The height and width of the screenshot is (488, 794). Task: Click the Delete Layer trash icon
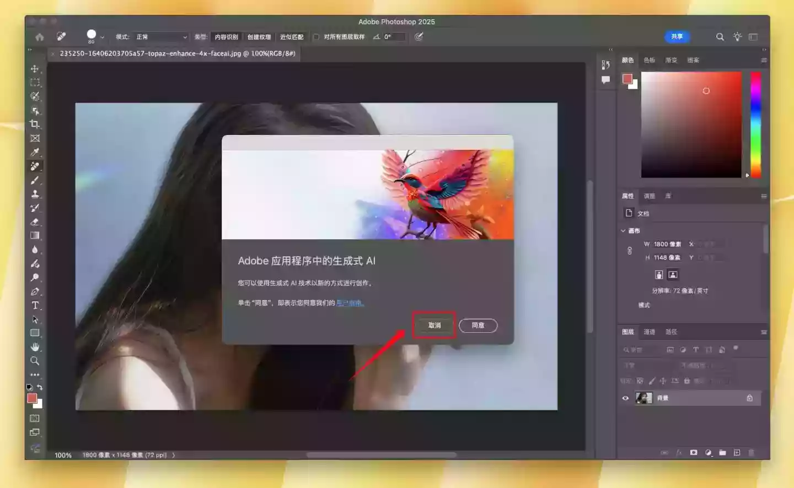751,452
